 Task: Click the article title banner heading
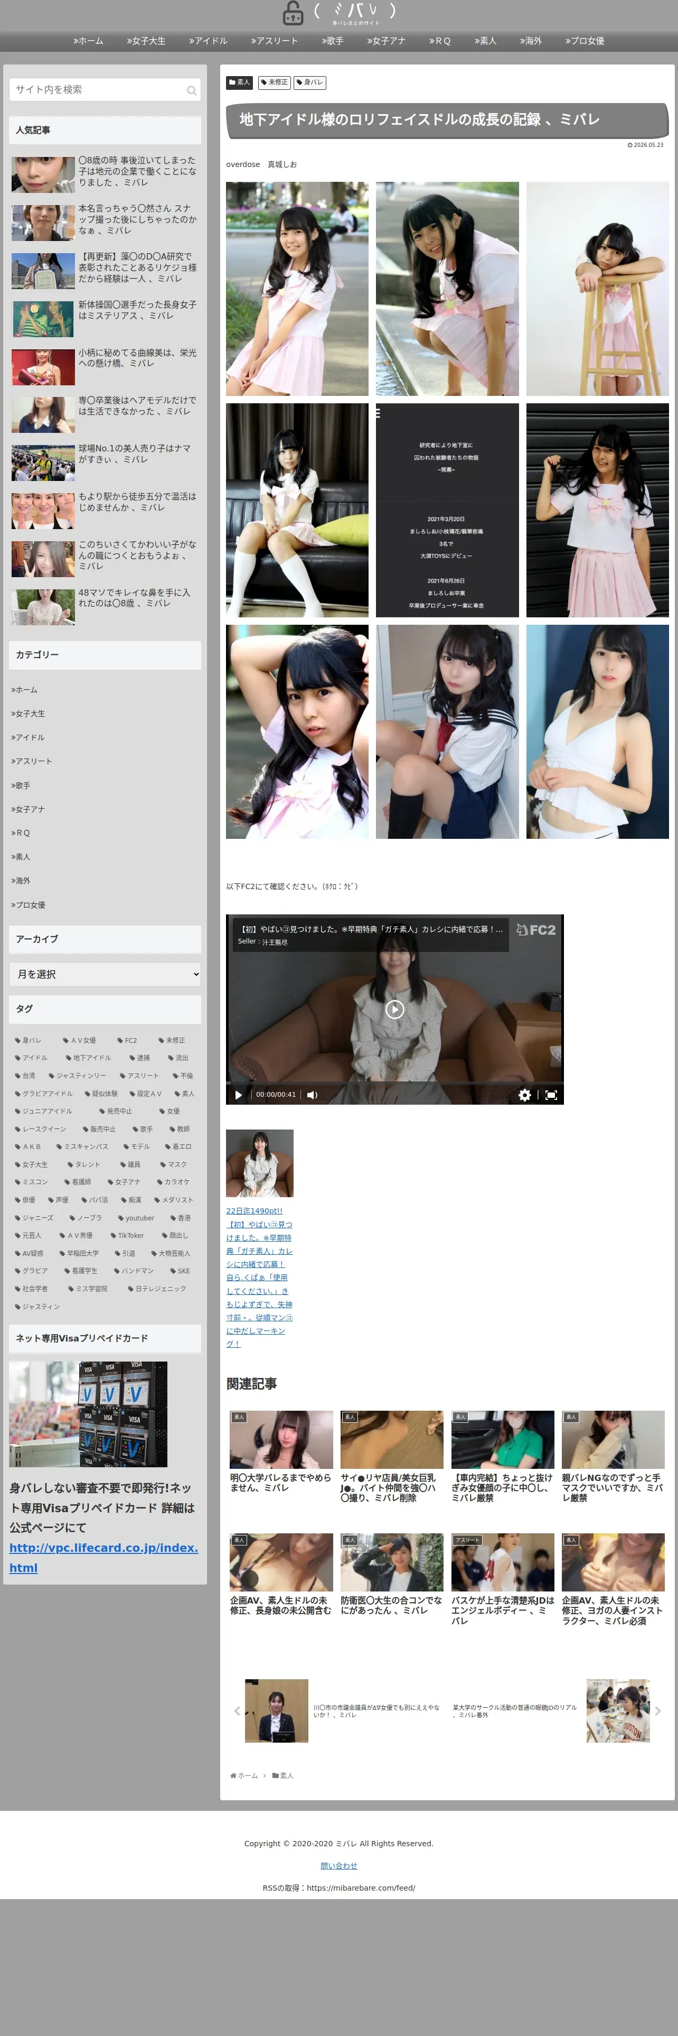tap(447, 120)
